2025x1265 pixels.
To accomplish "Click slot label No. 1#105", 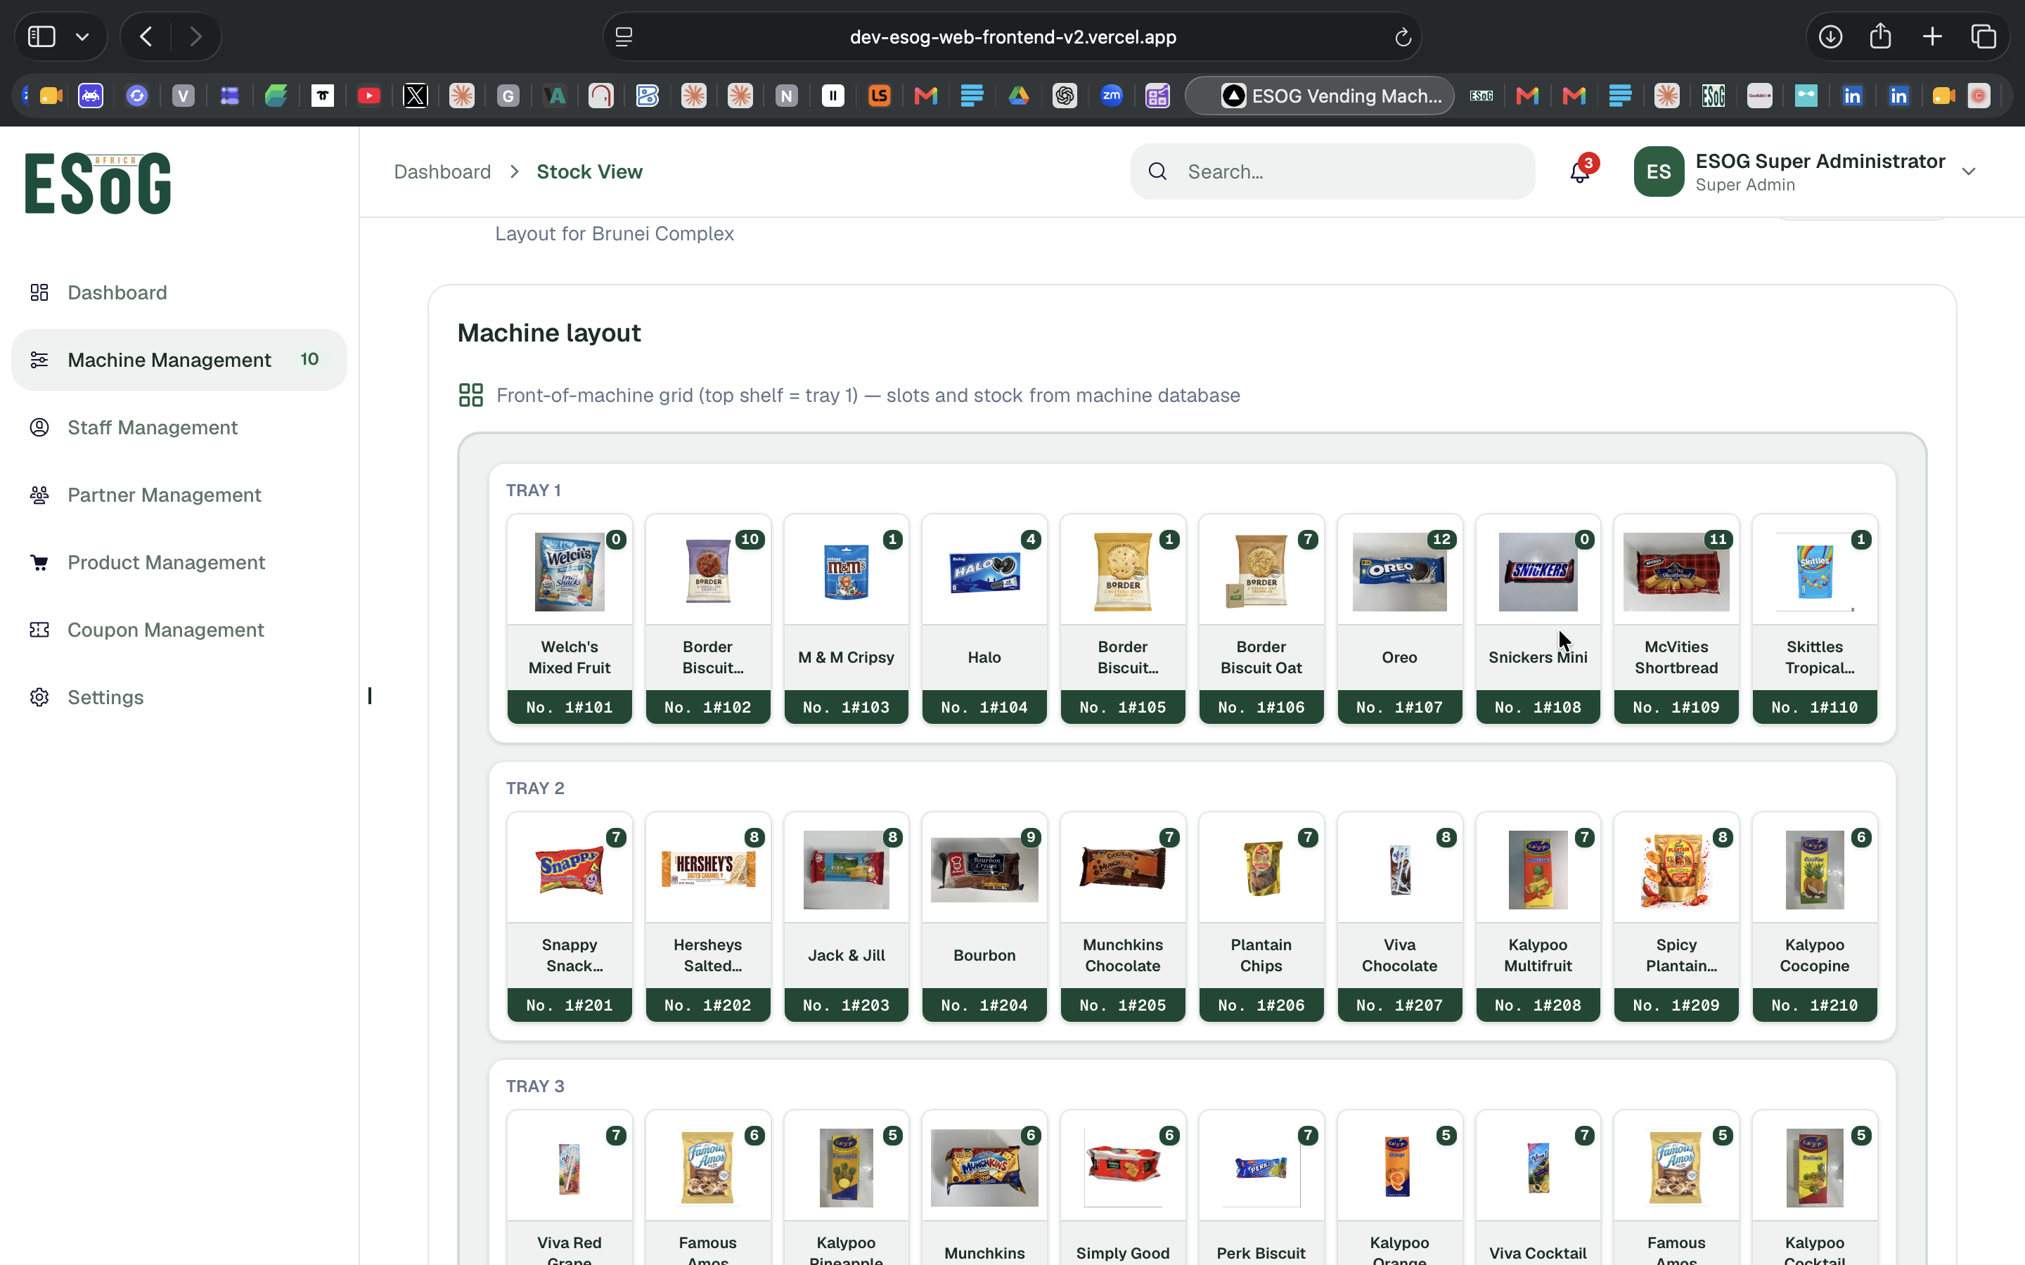I will coord(1123,707).
